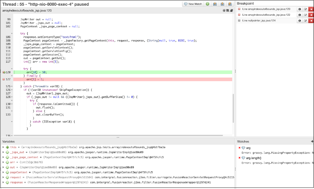Click the 'Breakpoint' panel header
Screen dimensions: 314x189
coord(245,3)
